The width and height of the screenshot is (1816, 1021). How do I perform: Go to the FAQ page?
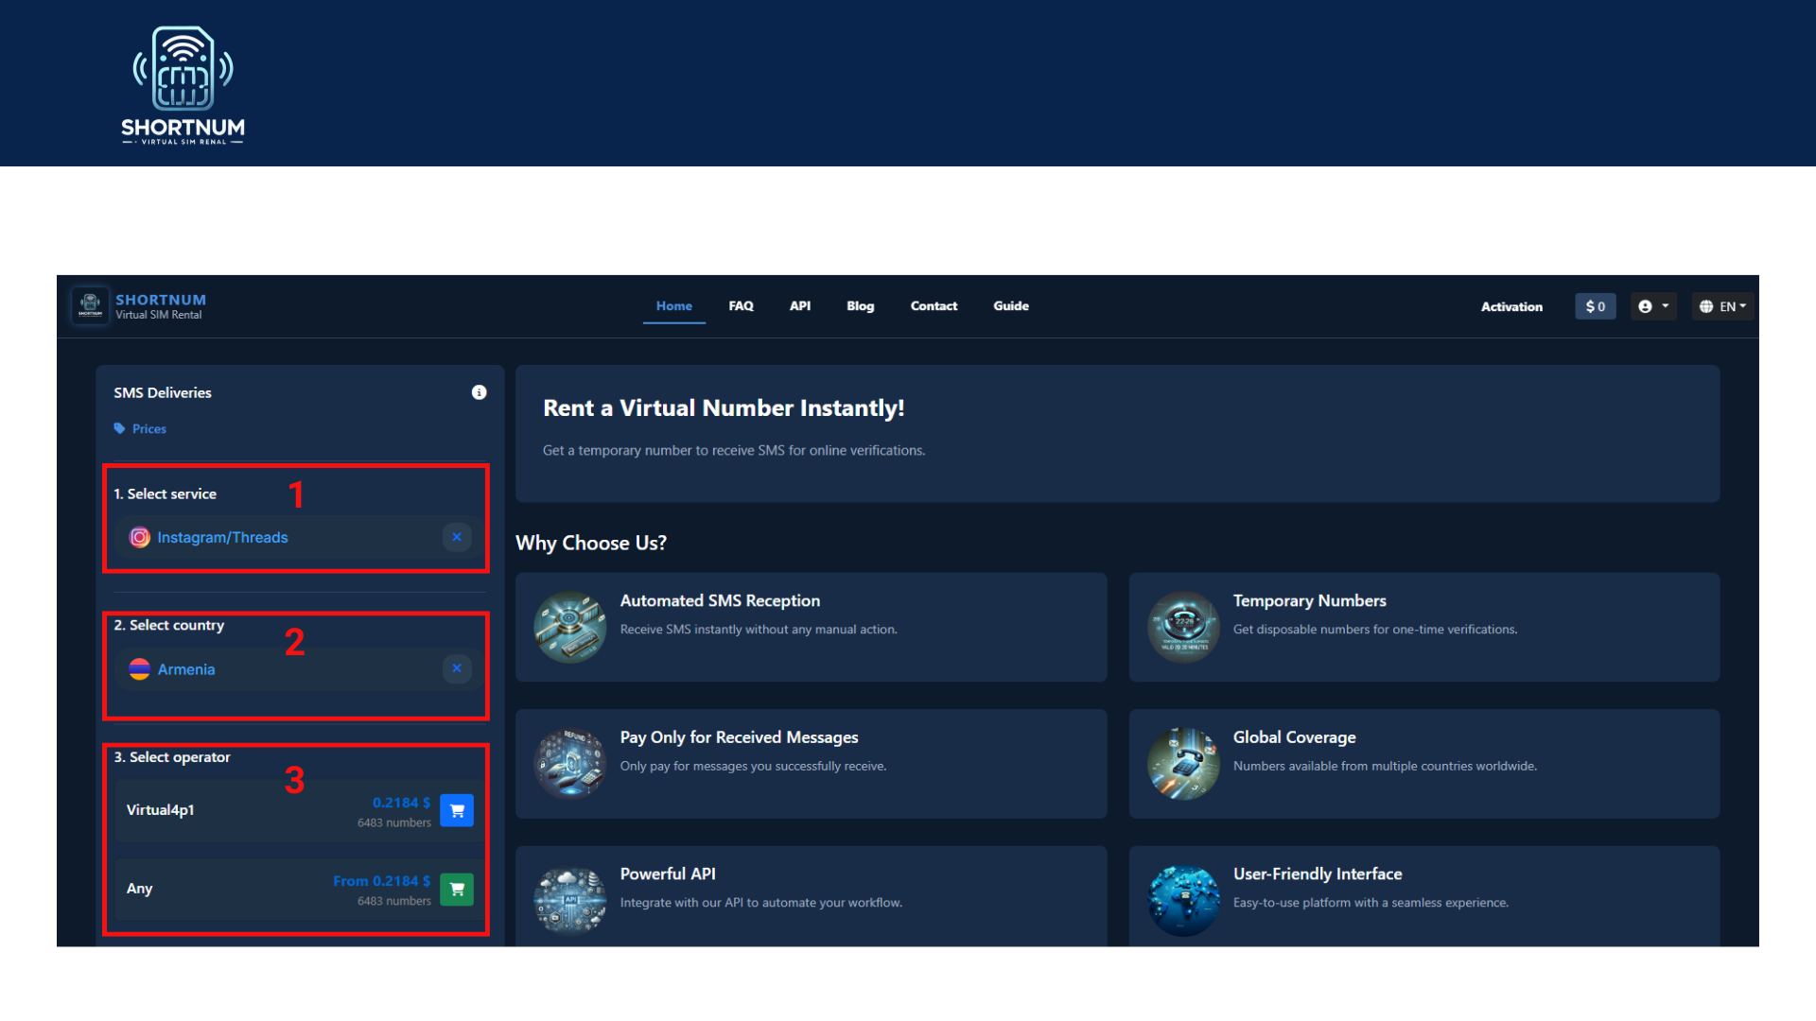click(x=741, y=306)
